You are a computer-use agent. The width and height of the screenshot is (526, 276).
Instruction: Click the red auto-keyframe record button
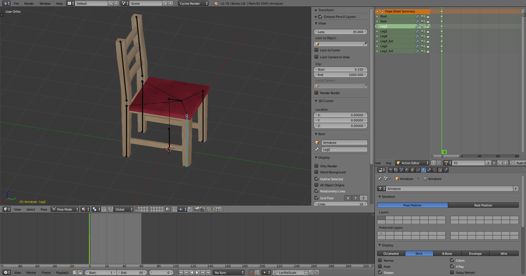click(x=251, y=272)
